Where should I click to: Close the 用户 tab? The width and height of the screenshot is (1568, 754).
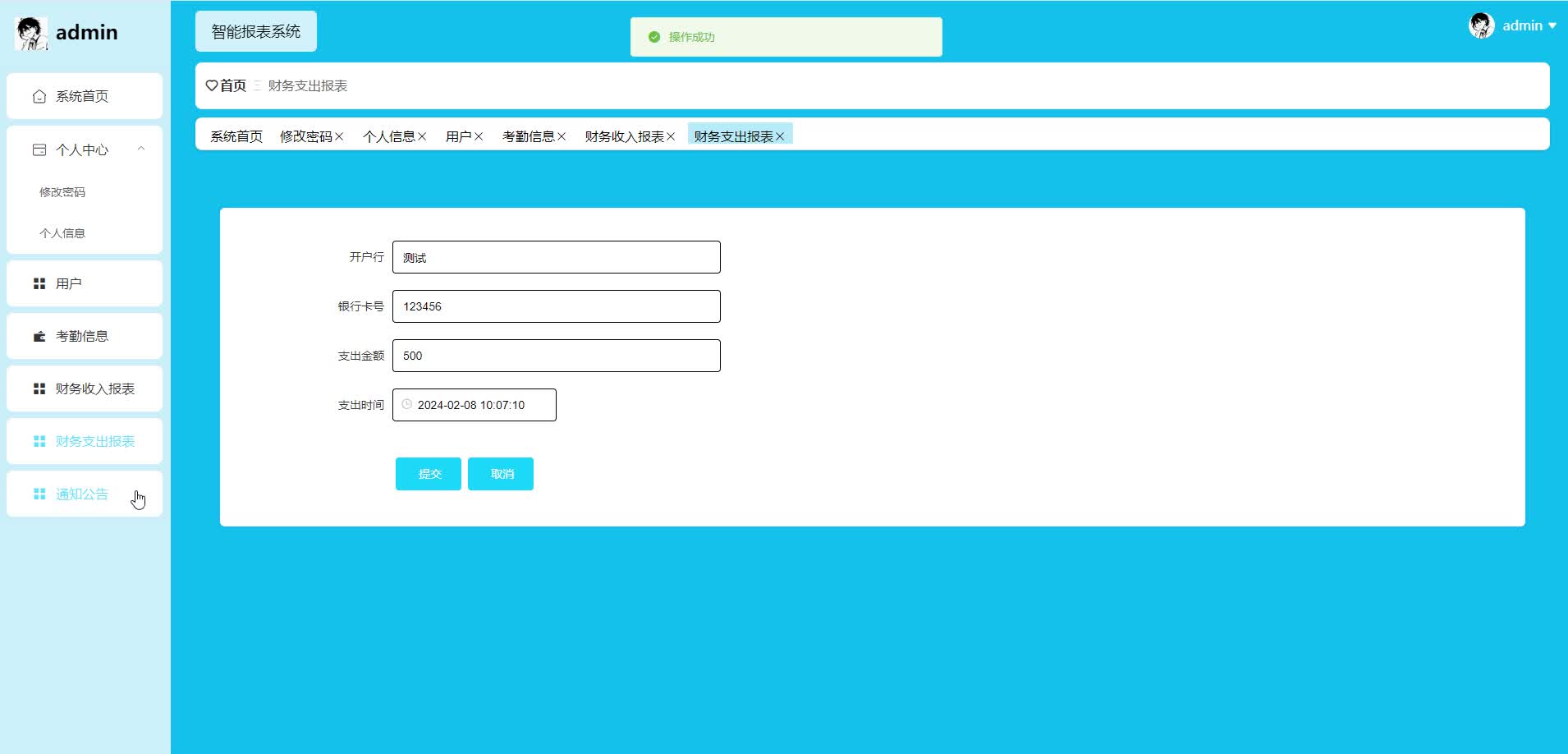point(479,136)
